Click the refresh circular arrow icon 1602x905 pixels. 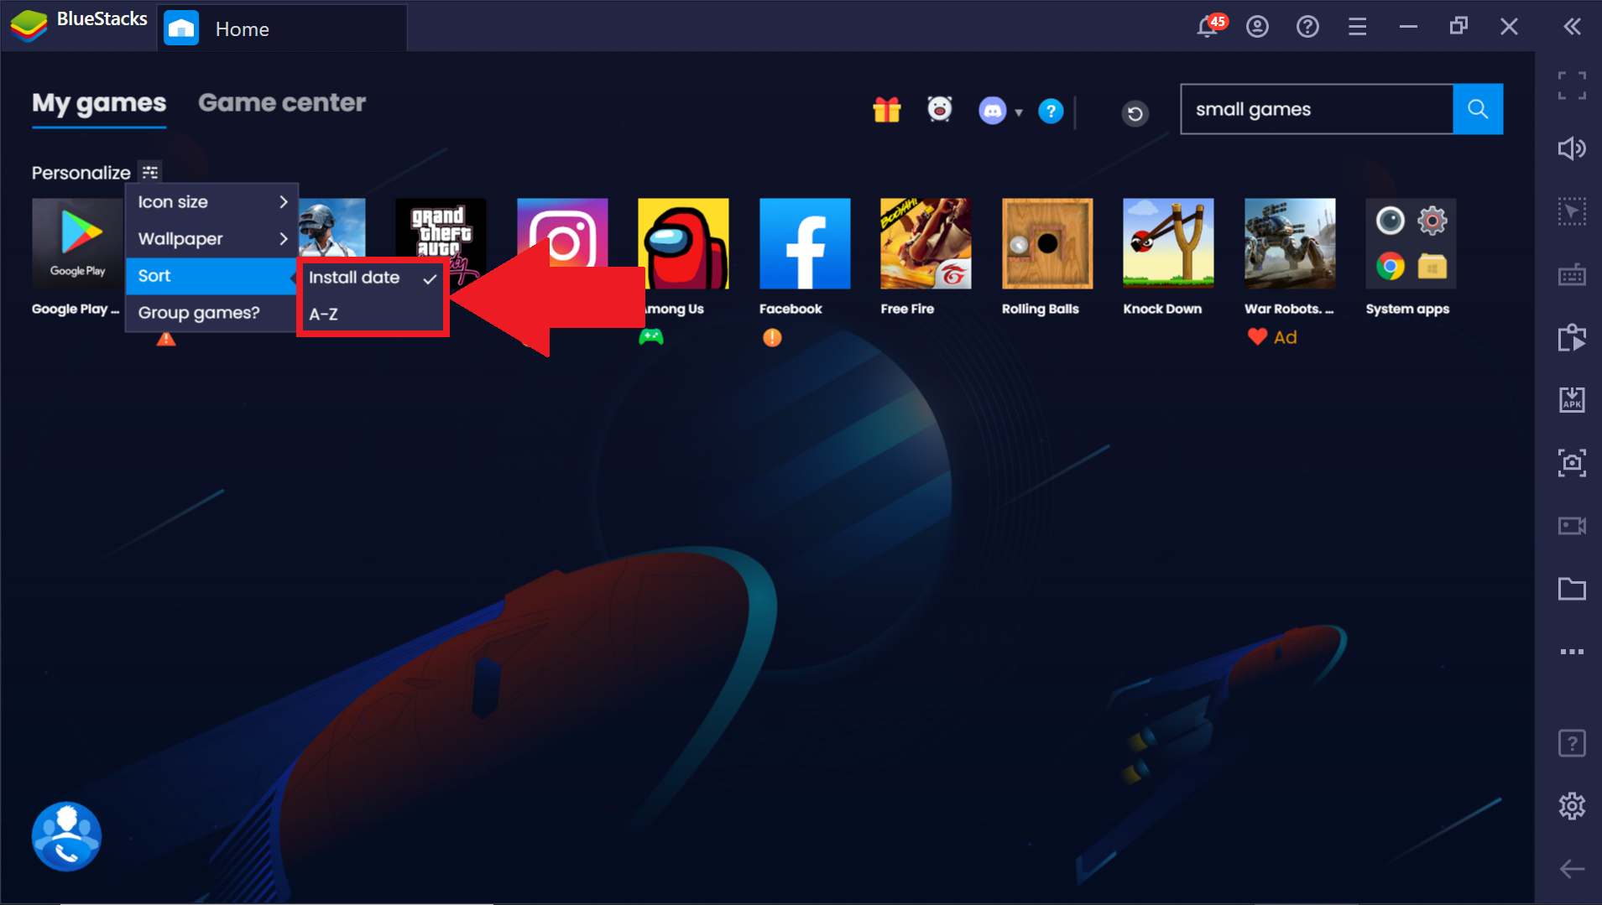click(1135, 112)
